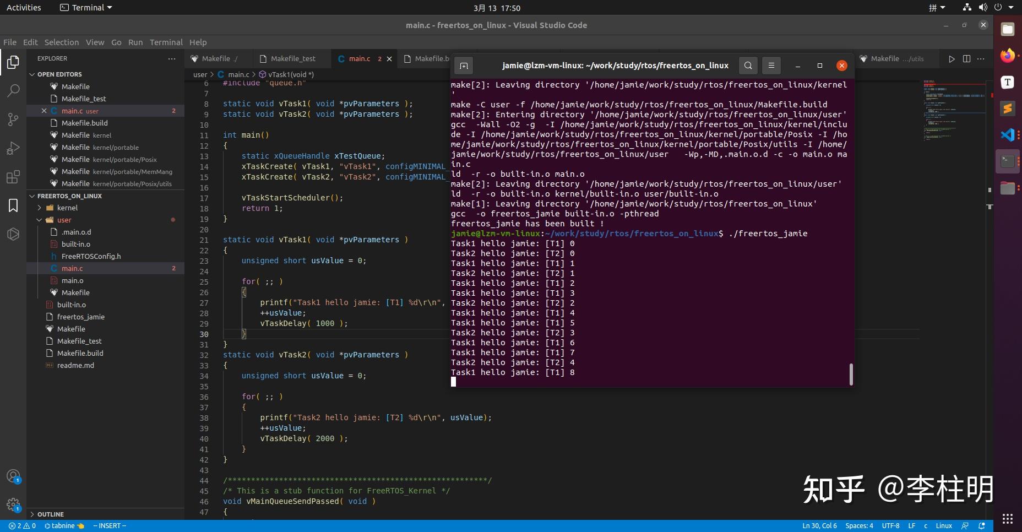This screenshot has width=1022, height=532.
Task: Click the errors and warnings status indicator
Action: tap(22, 526)
